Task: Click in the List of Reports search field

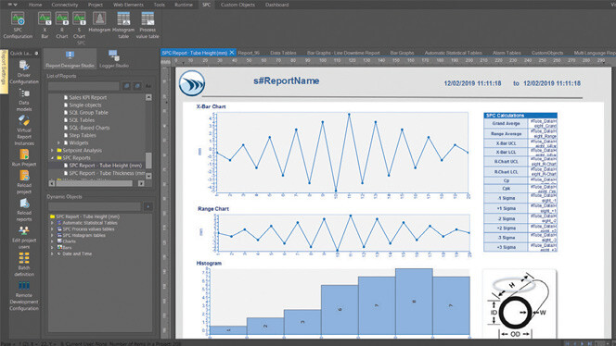Action: click(x=83, y=86)
